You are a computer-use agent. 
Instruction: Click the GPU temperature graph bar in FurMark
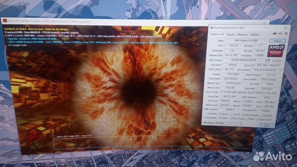(x=153, y=142)
